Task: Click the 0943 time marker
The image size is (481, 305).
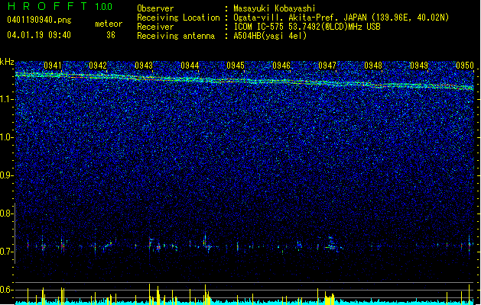Action: pos(144,66)
